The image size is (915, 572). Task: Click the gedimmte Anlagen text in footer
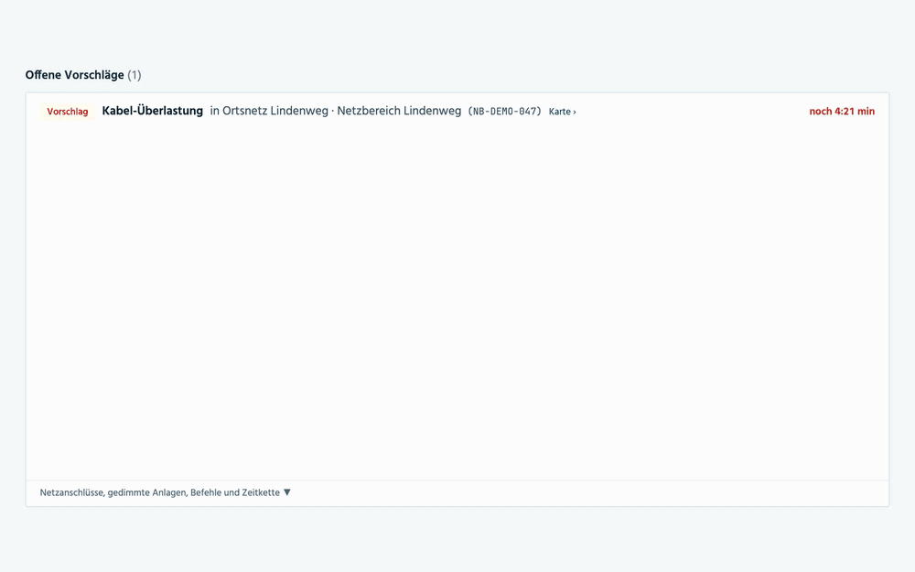pyautogui.click(x=146, y=492)
